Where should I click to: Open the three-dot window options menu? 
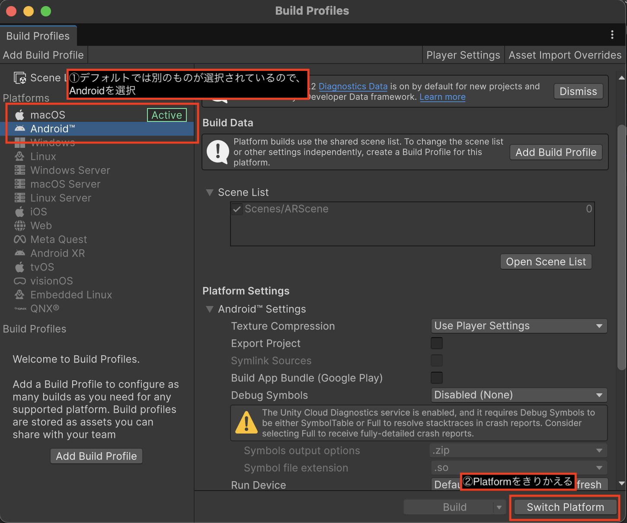612,35
